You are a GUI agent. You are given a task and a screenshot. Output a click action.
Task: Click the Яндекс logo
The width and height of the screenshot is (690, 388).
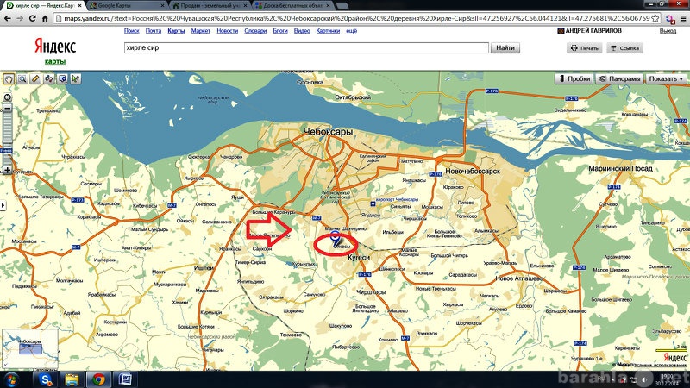[55, 47]
